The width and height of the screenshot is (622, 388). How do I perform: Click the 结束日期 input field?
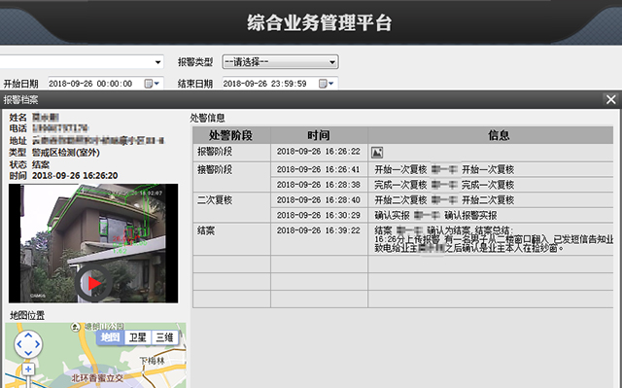269,84
